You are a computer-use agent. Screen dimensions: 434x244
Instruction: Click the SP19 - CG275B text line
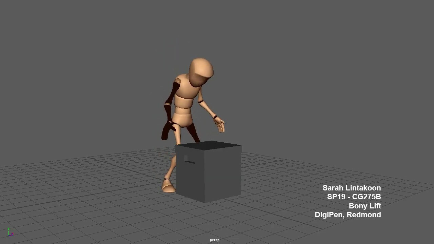coord(354,197)
